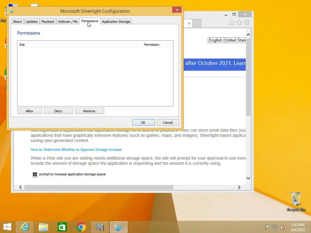311x233 pixels.
Task: Click horizontal scrollbar left arrow
Action: point(21,187)
